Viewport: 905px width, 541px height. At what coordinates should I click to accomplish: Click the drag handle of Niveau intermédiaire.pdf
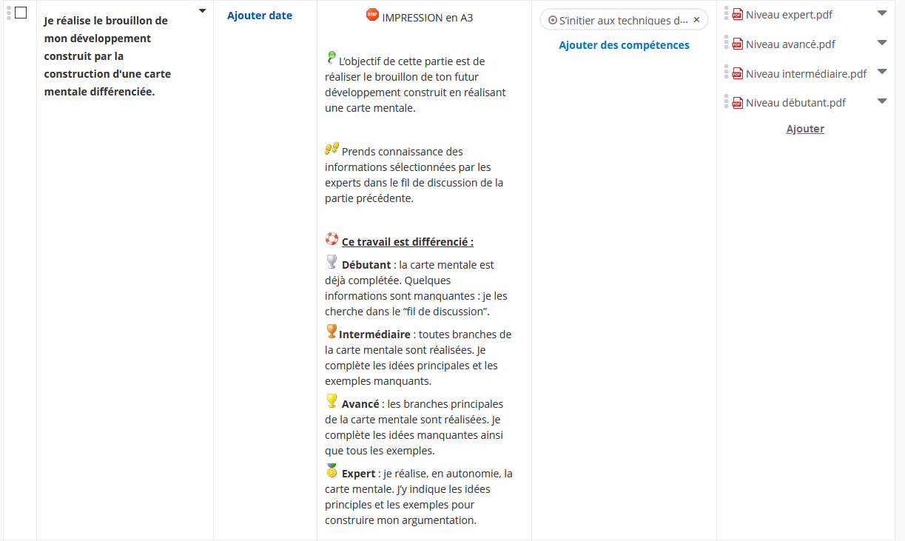[x=727, y=73]
